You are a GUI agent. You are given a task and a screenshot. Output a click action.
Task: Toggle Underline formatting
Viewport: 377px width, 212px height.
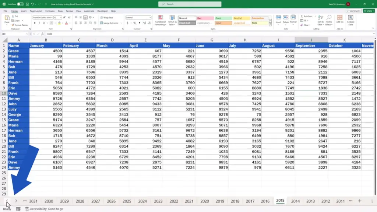44,23
